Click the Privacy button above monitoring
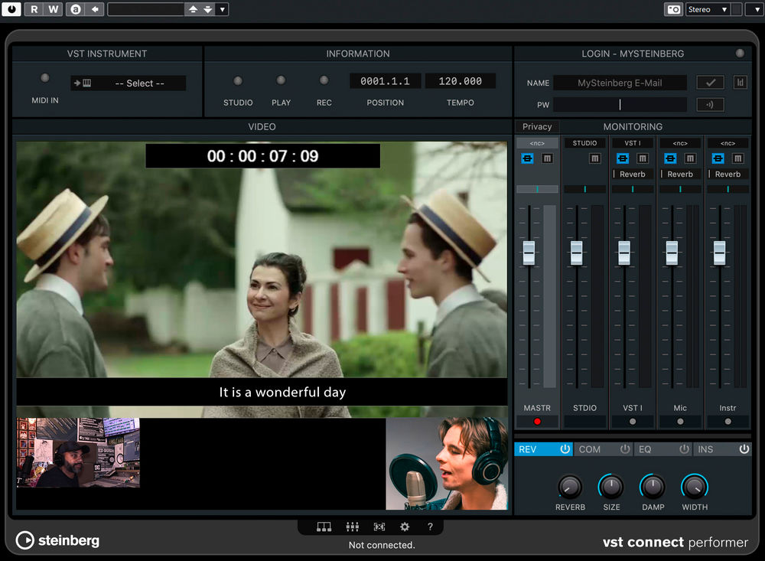 tap(537, 126)
